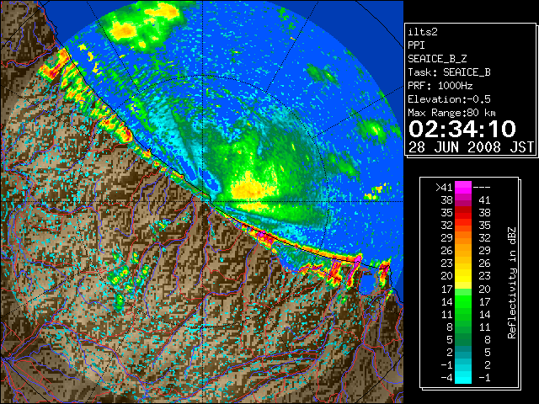This screenshot has height=404, width=539.
Task: Pick the magenta >41 dBZ color swatch
Action: (463, 187)
